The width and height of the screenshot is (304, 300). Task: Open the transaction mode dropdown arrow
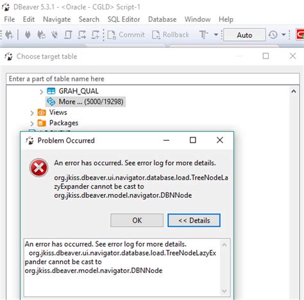[216, 35]
